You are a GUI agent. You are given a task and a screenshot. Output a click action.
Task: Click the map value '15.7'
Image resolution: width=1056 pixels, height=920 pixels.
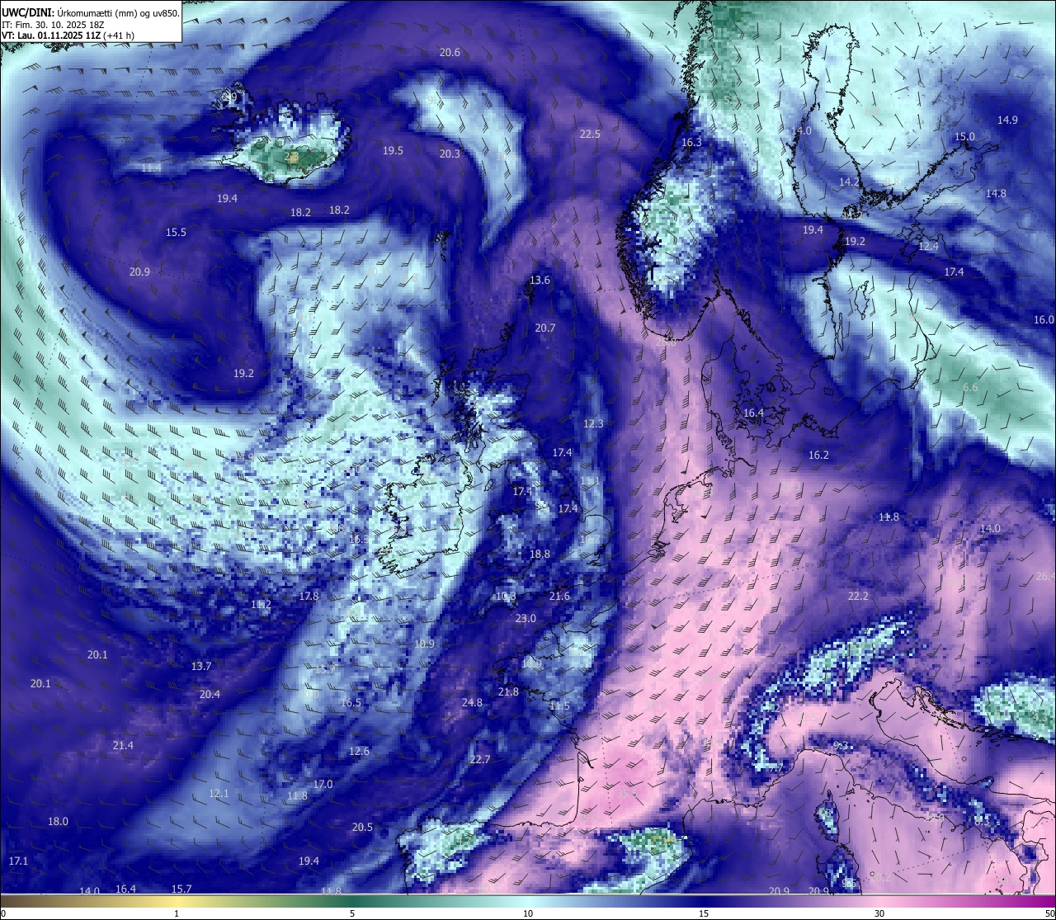pyautogui.click(x=181, y=889)
